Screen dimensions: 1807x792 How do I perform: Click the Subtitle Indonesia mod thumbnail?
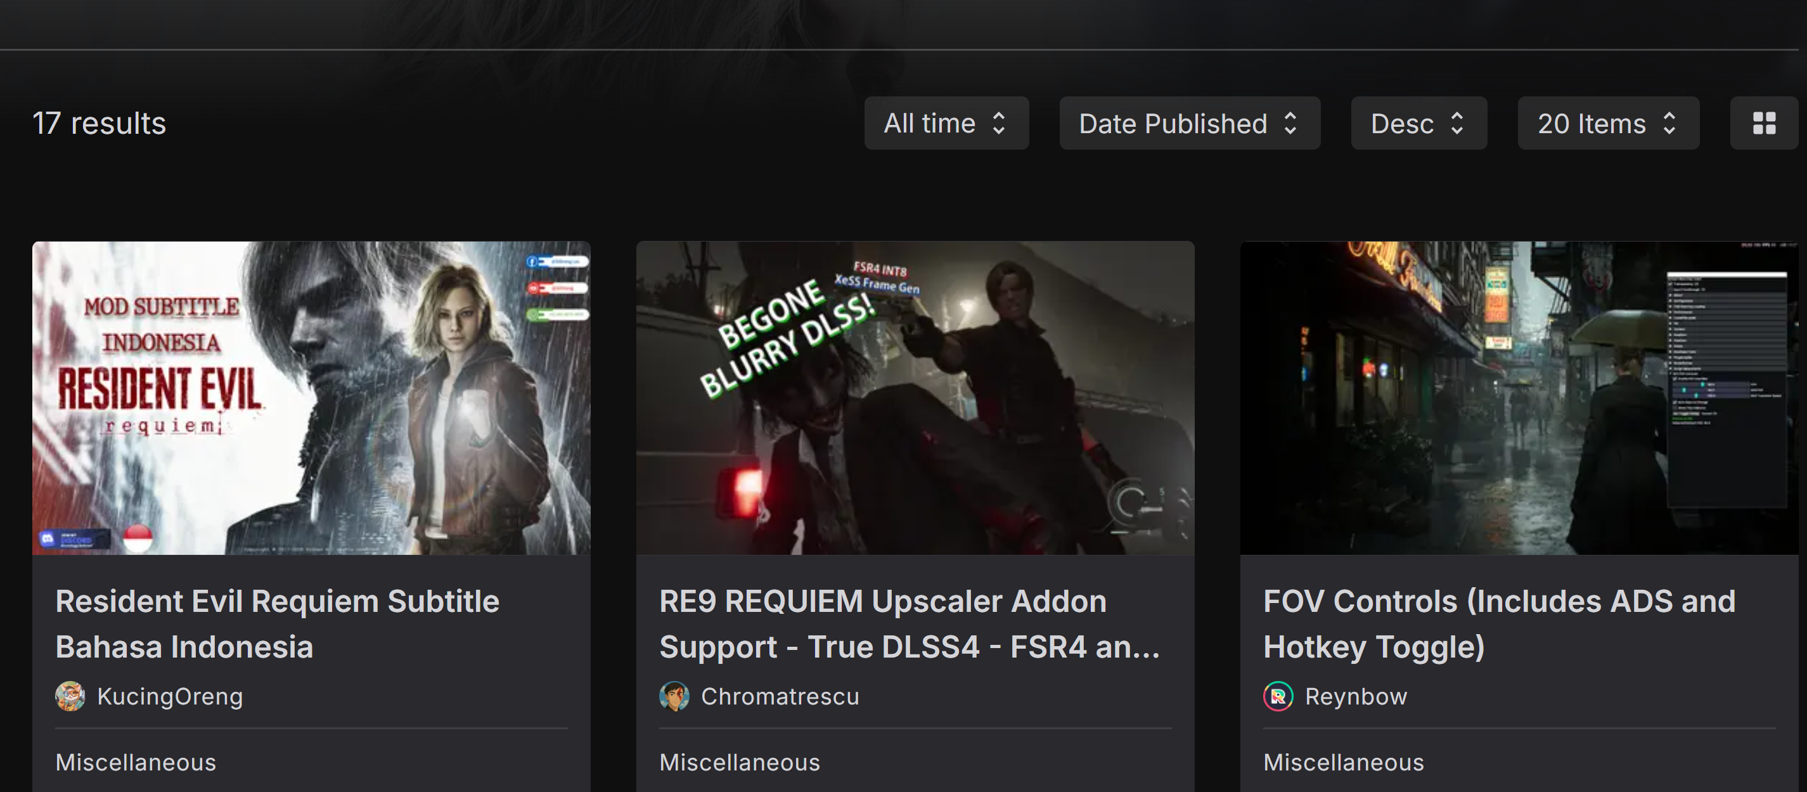[x=311, y=398]
